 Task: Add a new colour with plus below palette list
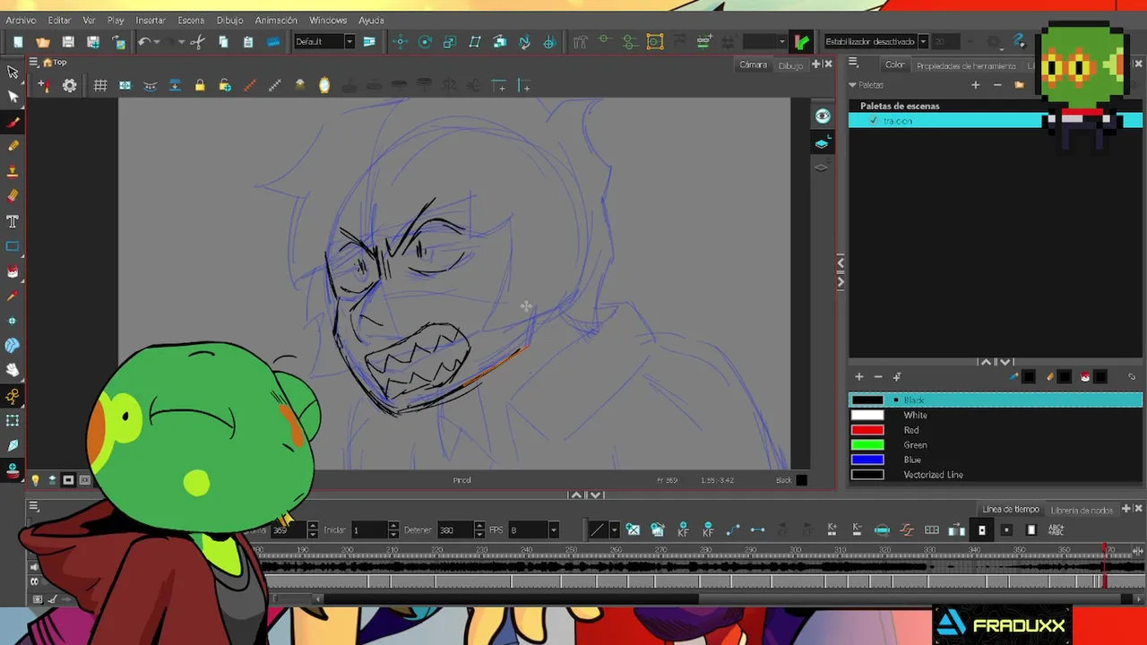click(x=858, y=377)
